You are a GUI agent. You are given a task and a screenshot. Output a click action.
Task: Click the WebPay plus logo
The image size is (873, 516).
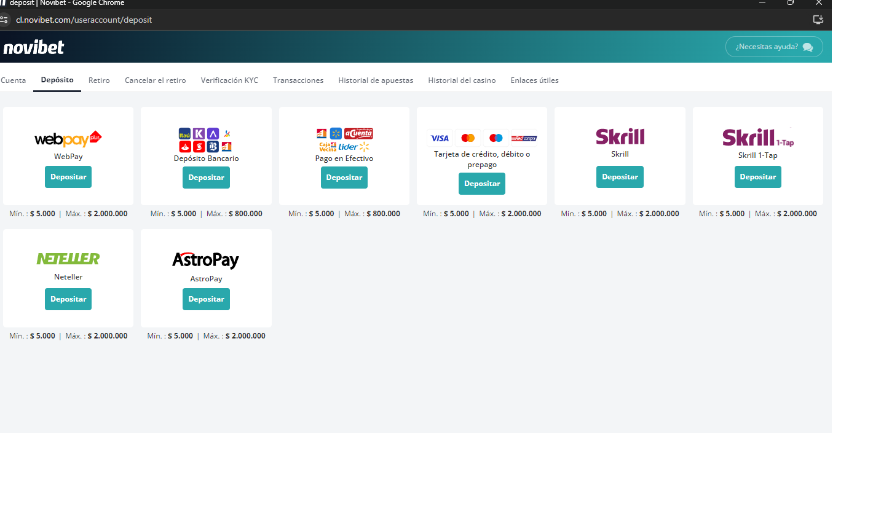click(68, 139)
